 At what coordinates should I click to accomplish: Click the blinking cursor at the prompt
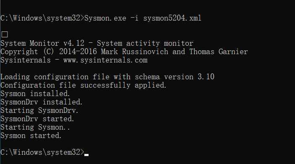coord(86,155)
